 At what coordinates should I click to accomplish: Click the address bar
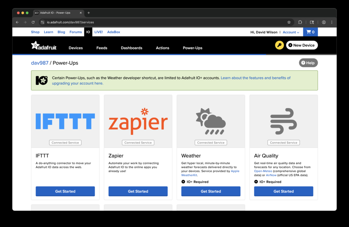[x=114, y=22]
